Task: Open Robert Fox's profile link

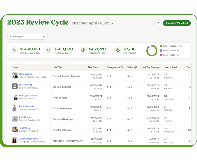Action: [x=24, y=128]
